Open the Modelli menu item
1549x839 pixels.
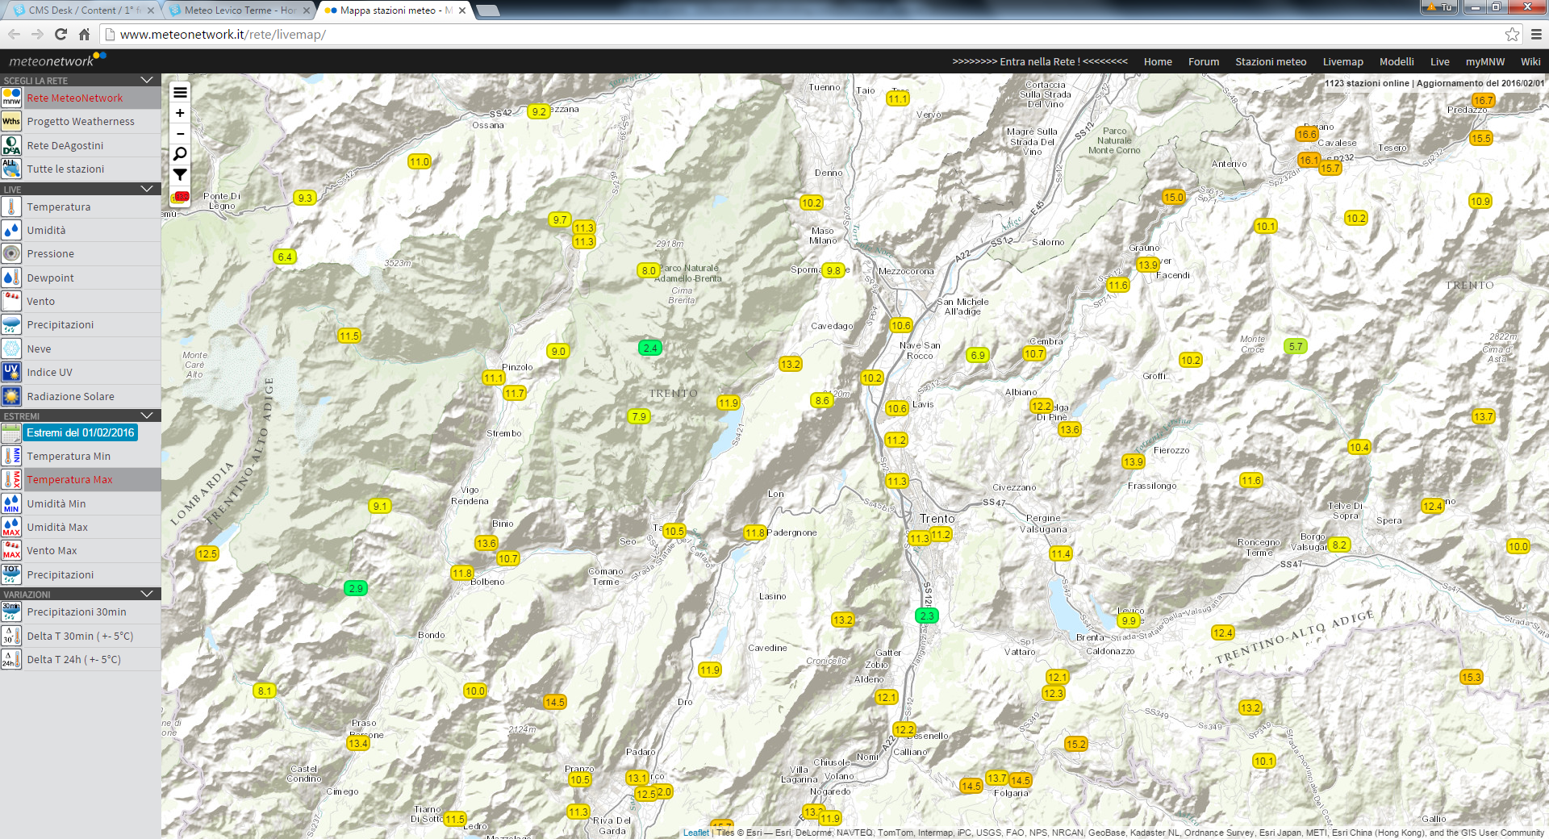[1396, 61]
